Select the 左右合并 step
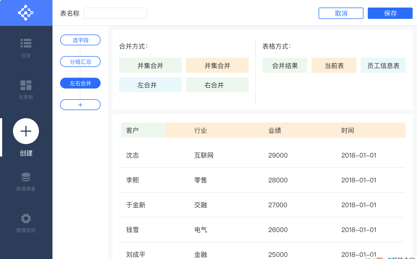The image size is (417, 259). tap(80, 83)
